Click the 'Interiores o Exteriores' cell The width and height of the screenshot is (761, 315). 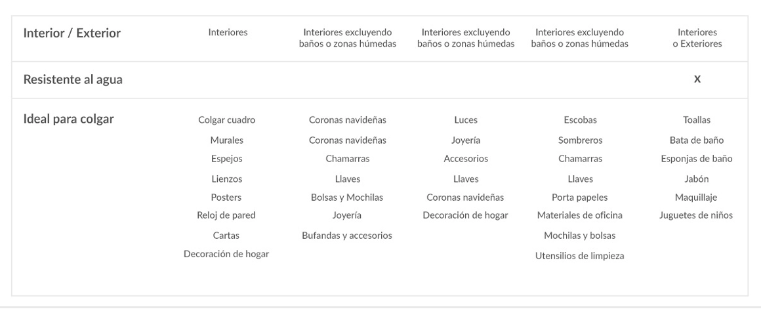(x=697, y=38)
